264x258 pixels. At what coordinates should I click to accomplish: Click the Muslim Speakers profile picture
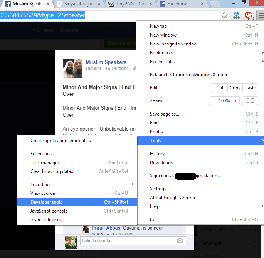[72, 69]
